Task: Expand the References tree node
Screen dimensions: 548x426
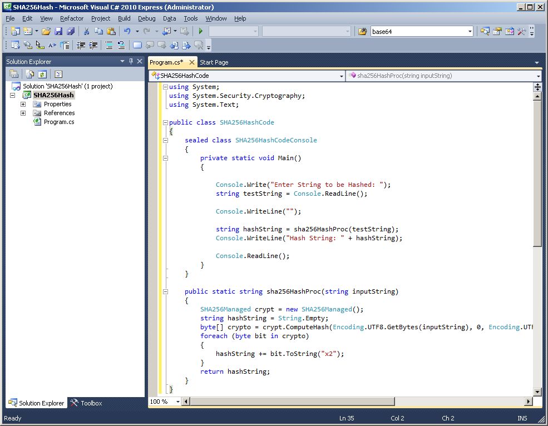Action: tap(23, 113)
